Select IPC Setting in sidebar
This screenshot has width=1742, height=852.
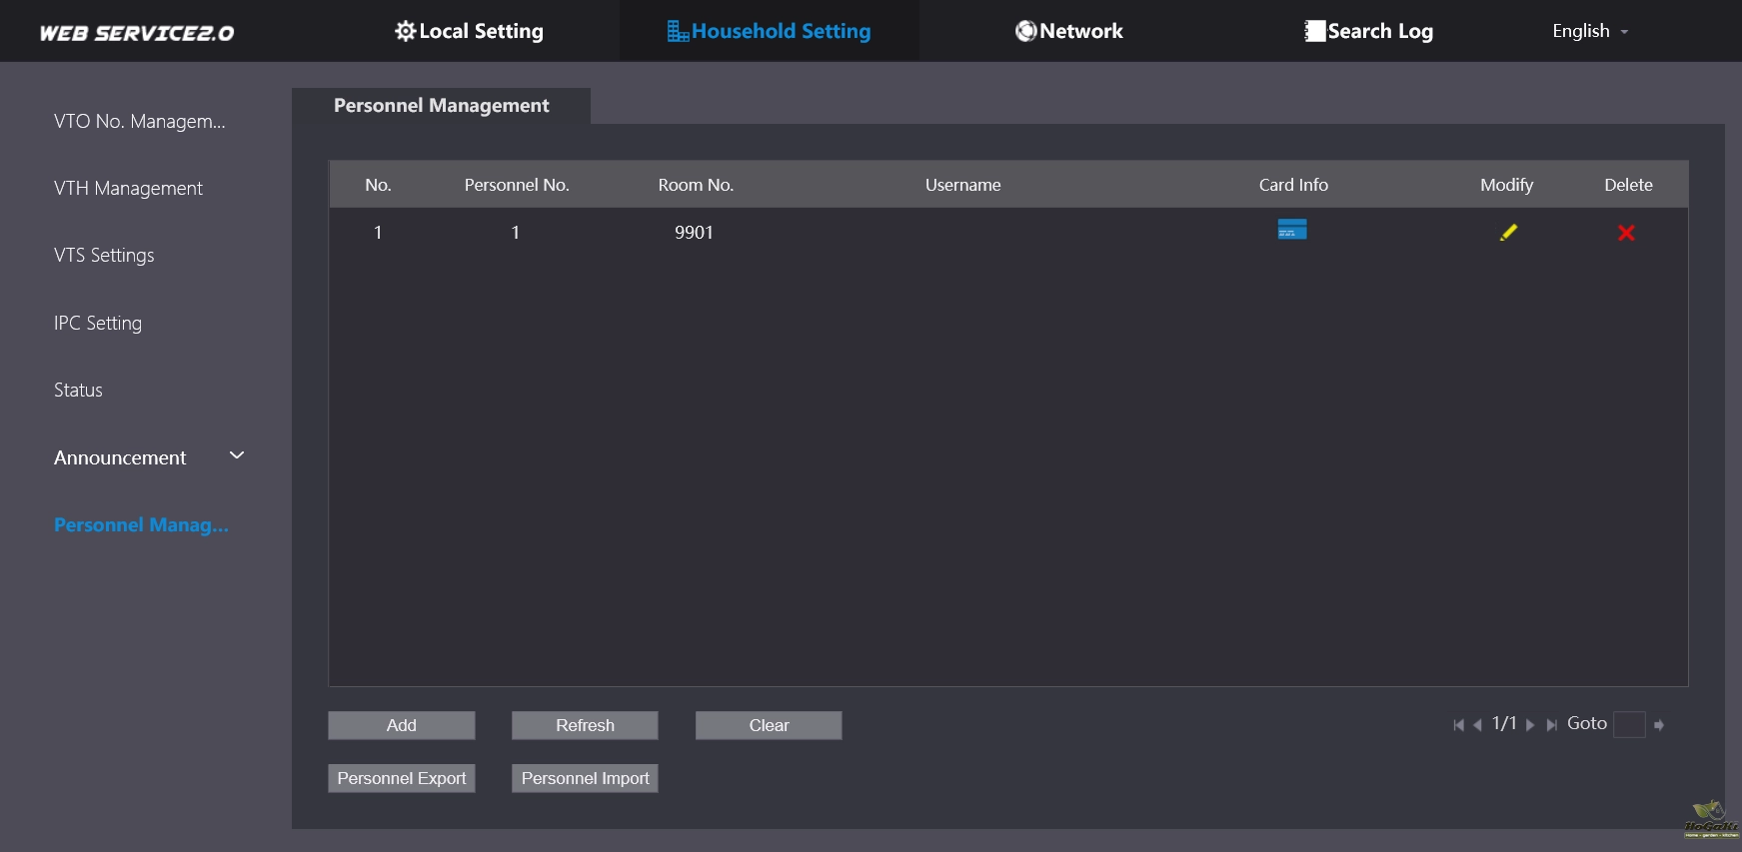point(98,324)
